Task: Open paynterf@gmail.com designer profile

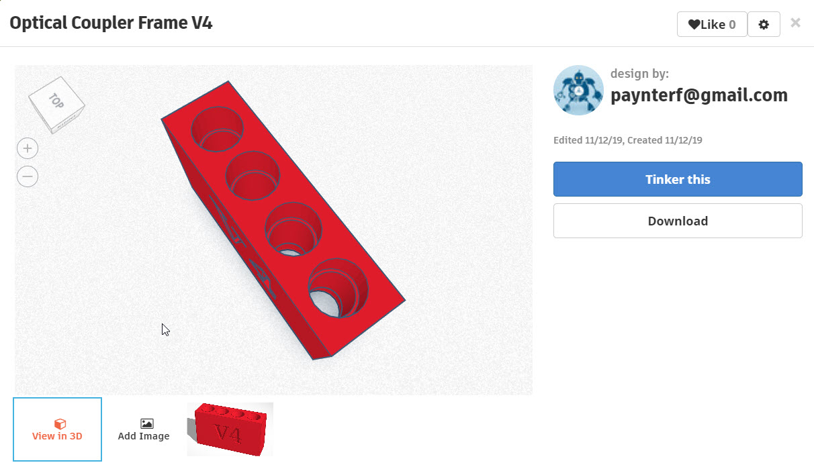Action: pyautogui.click(x=699, y=95)
